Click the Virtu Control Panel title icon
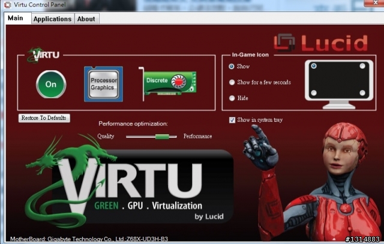The height and width of the screenshot is (244, 384). pos(8,5)
